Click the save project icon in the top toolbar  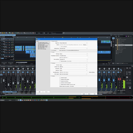tap(6, 33)
